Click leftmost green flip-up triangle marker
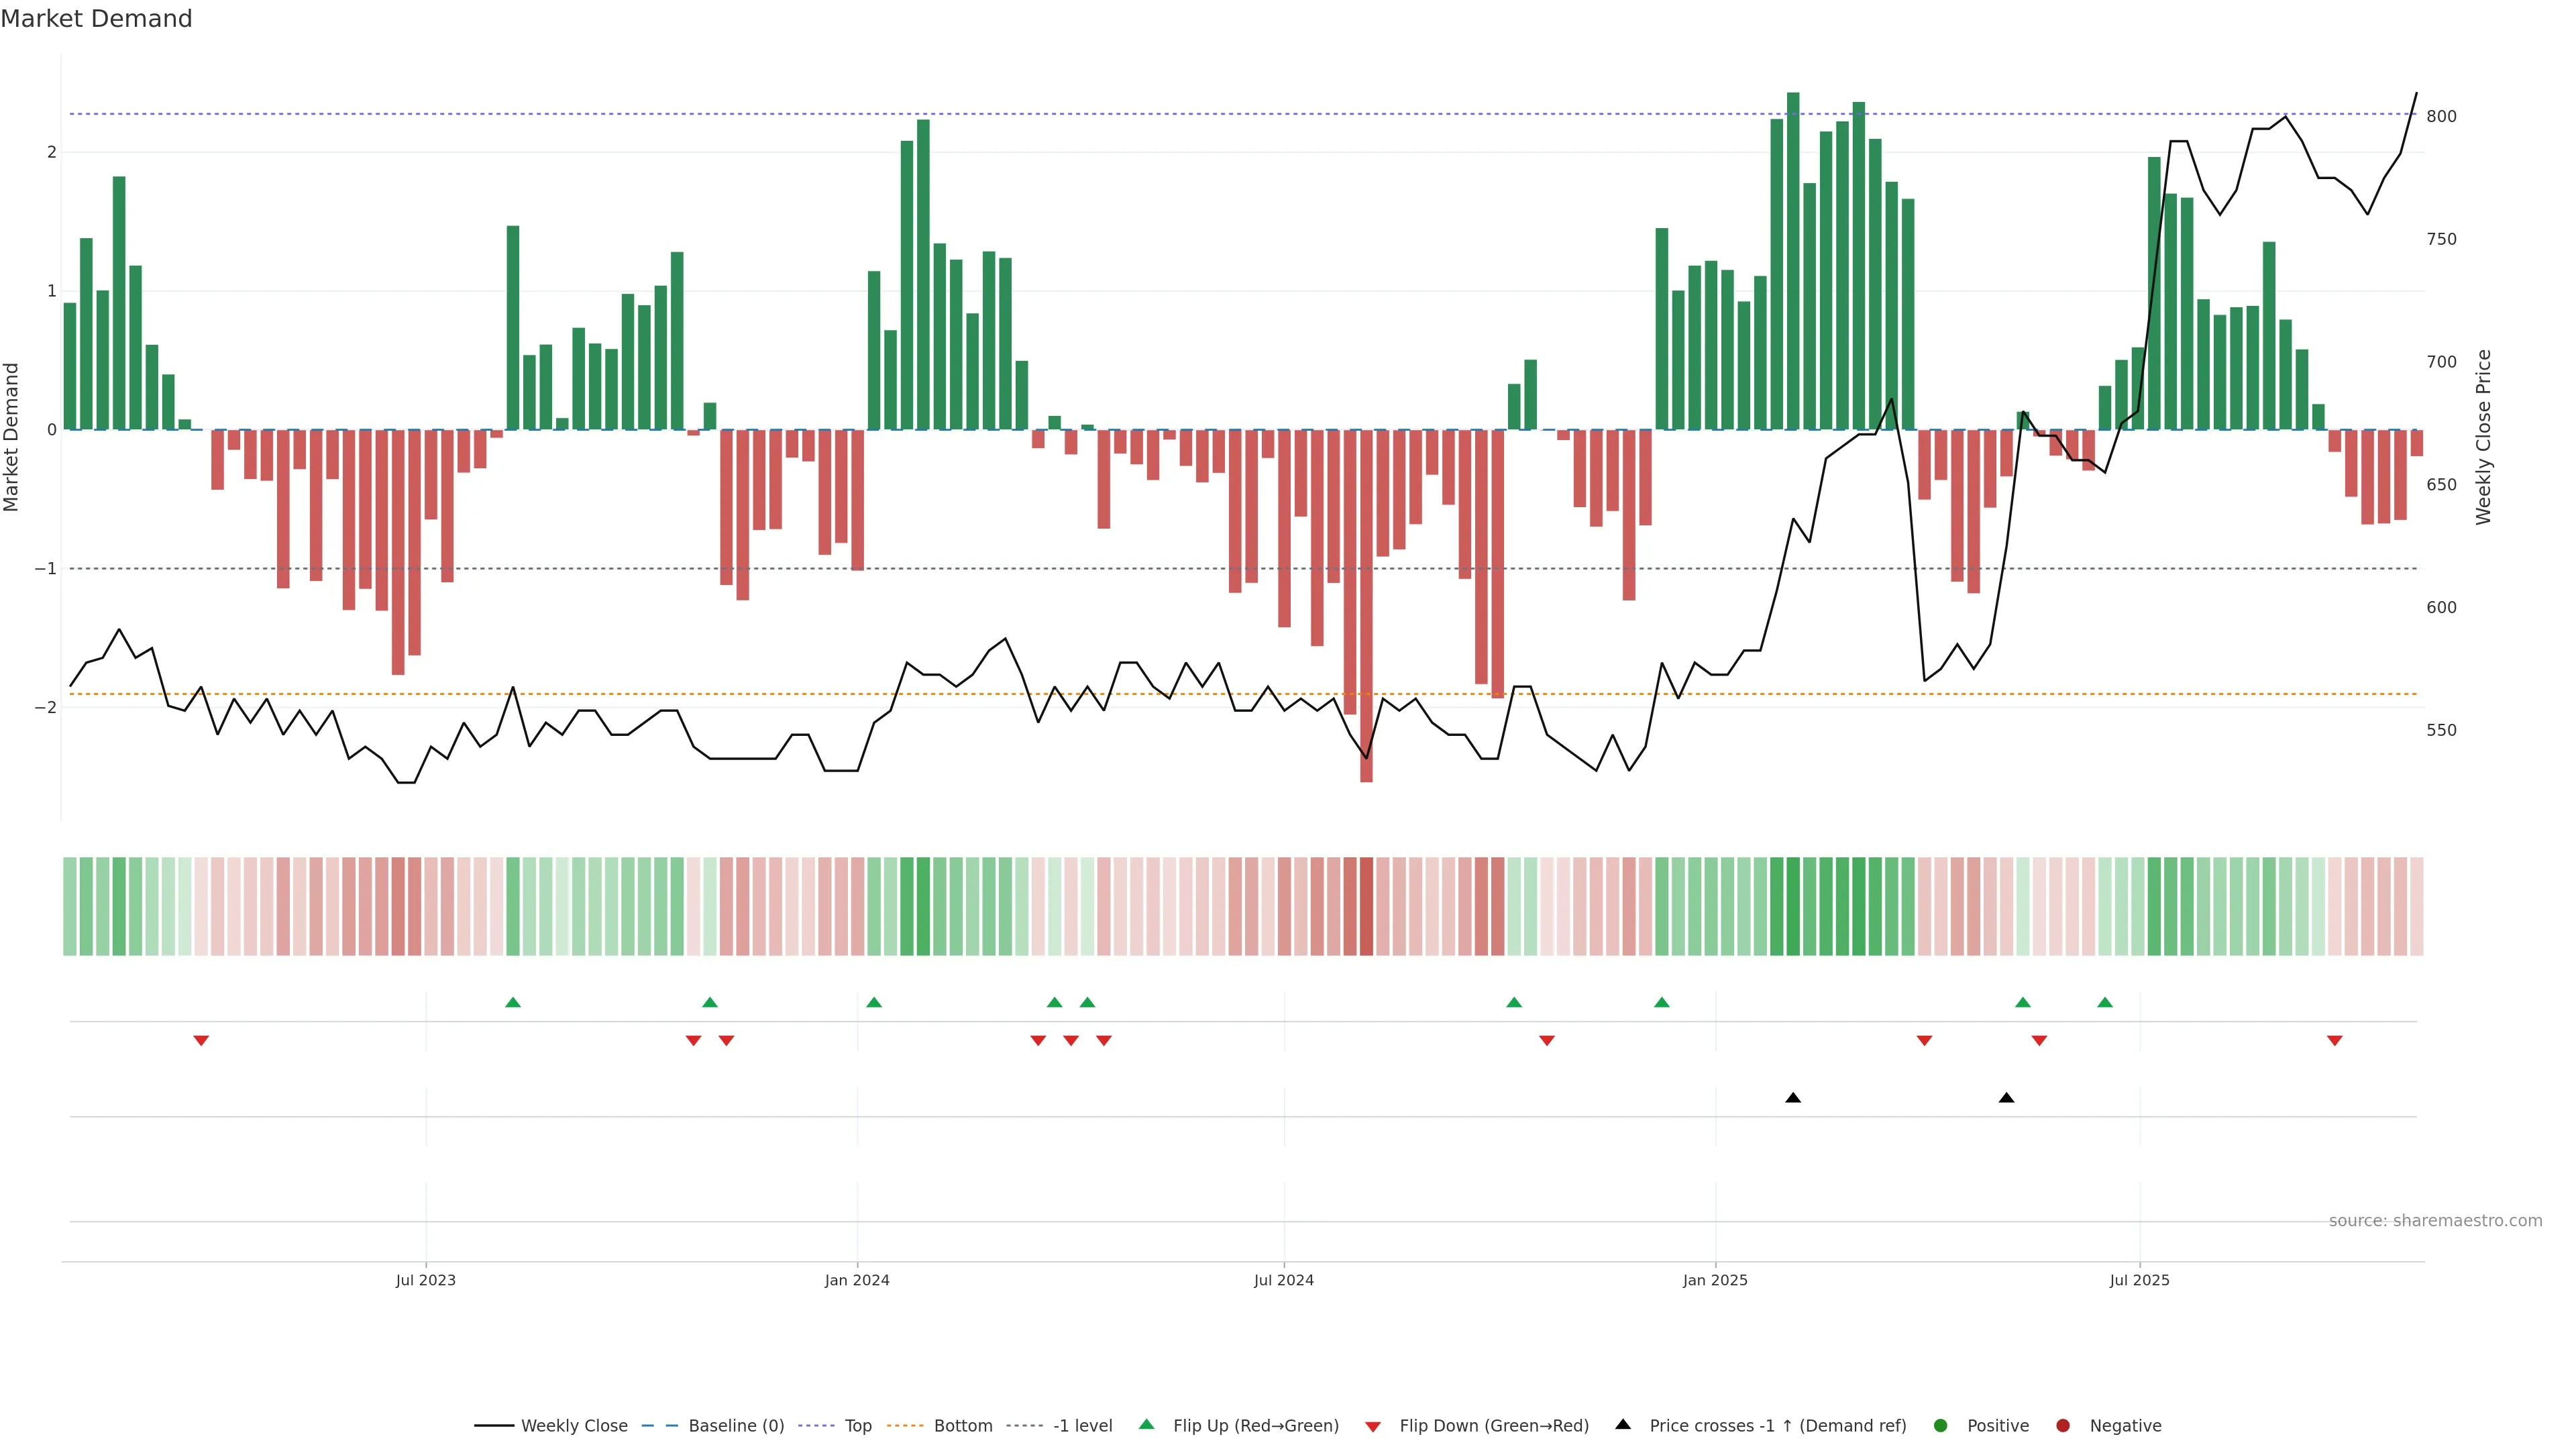The image size is (2576, 1449). tap(513, 1002)
